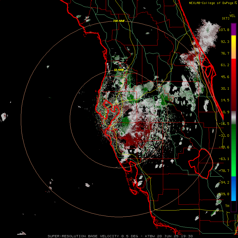The width and height of the screenshot is (238, 238).
Task: Click the -0.9 scale value
Action: (225, 112)
